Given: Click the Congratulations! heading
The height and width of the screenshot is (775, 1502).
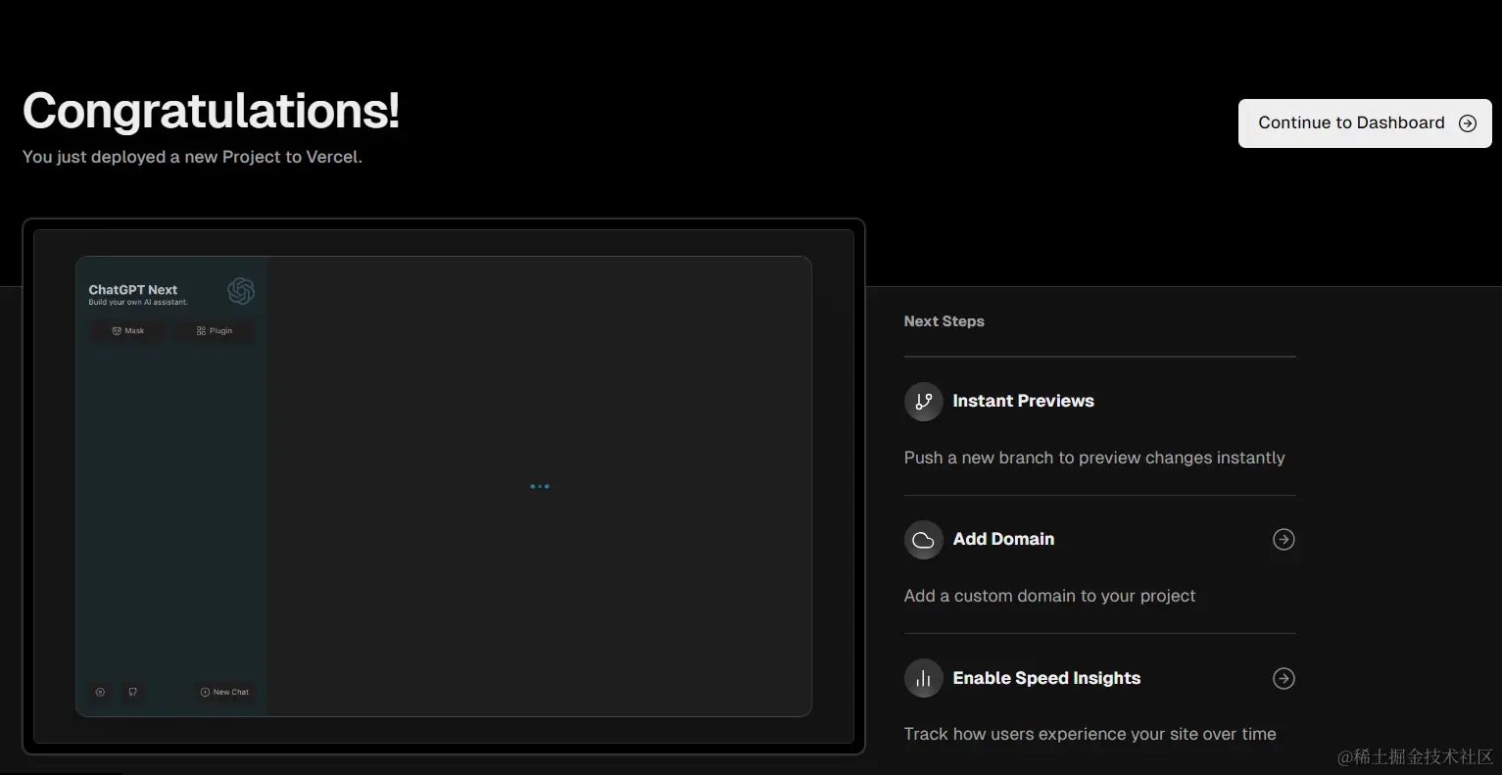Looking at the screenshot, I should [211, 111].
